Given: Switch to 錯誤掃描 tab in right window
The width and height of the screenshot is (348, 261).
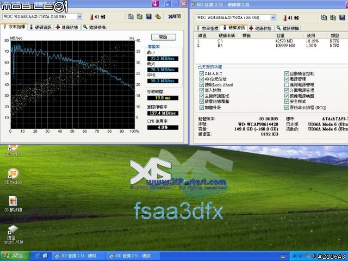Looking at the screenshot, I should 288,28.
